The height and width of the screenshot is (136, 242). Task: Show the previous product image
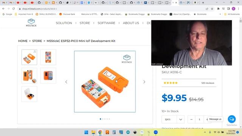(x=66, y=82)
